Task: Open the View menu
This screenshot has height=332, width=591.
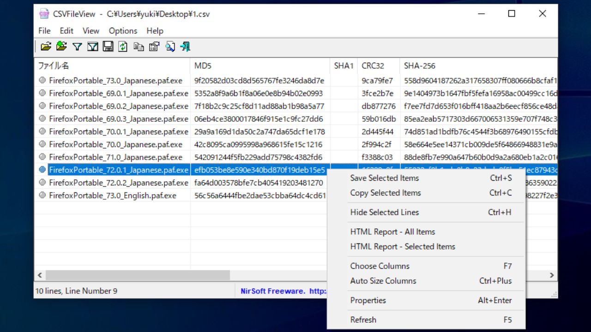Action: [x=91, y=31]
